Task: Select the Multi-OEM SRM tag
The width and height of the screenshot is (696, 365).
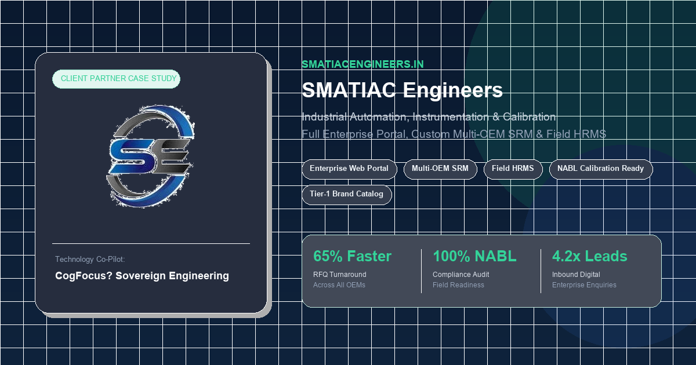Action: [440, 169]
